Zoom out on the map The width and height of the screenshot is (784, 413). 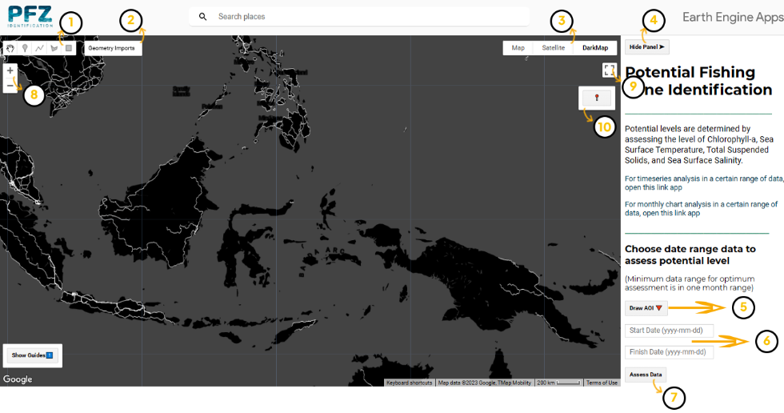(10, 86)
